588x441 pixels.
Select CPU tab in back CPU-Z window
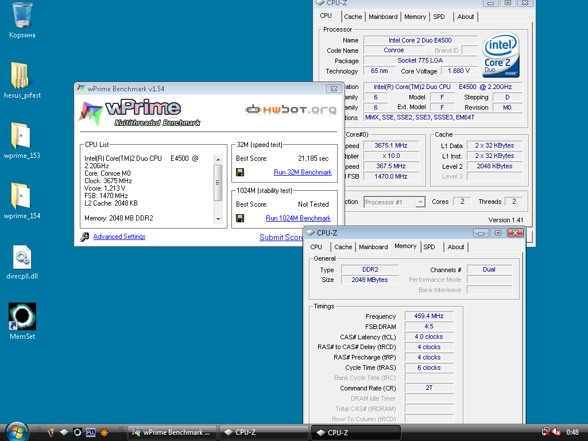tap(326, 16)
